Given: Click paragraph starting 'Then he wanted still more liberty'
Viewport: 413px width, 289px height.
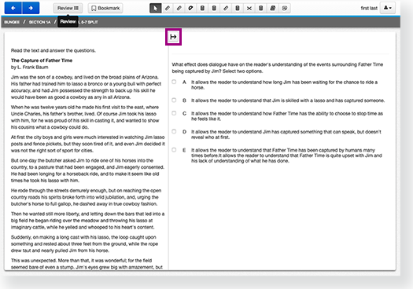Looking at the screenshot, I should (87, 221).
